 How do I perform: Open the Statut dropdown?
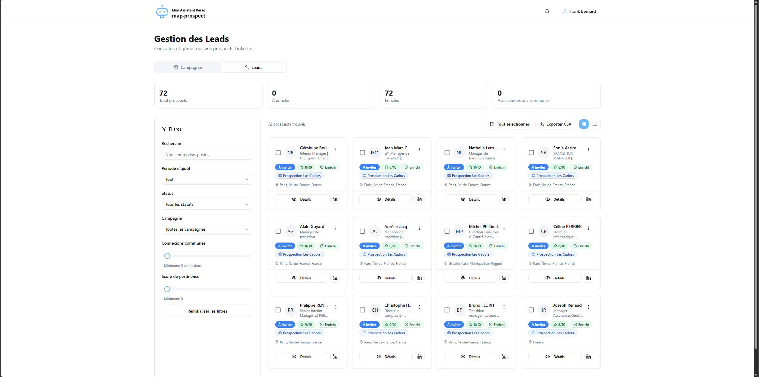click(x=207, y=204)
